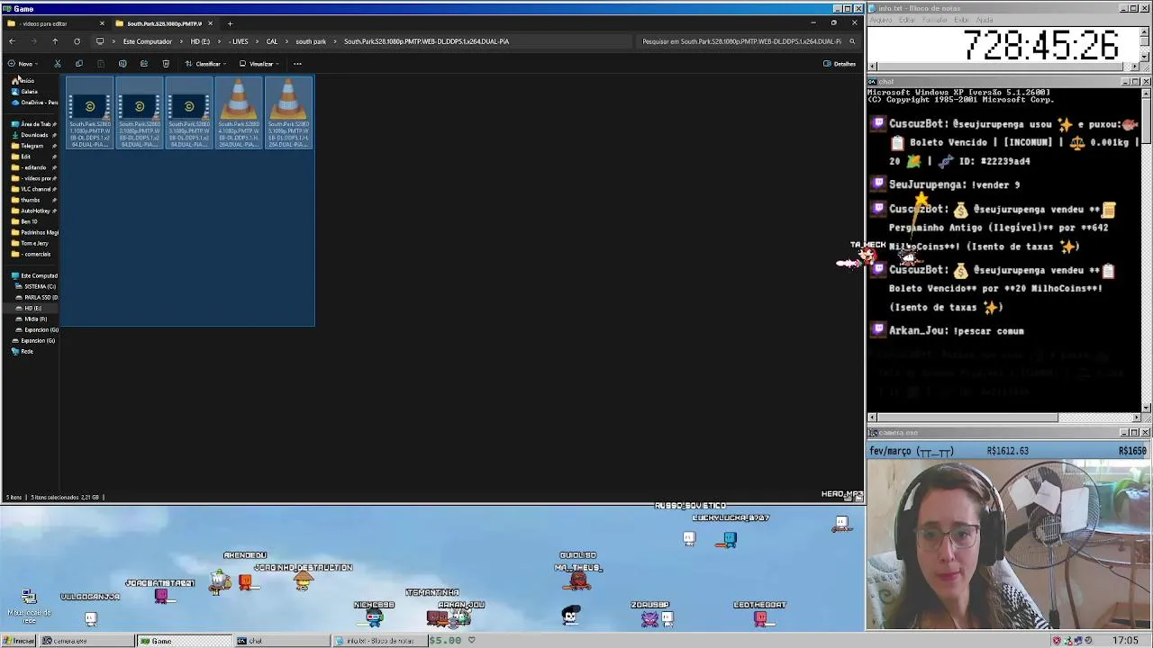The height and width of the screenshot is (648, 1153).
Task: Expand chevron after 'Este Computador' in breadcrumb
Action: [x=181, y=41]
